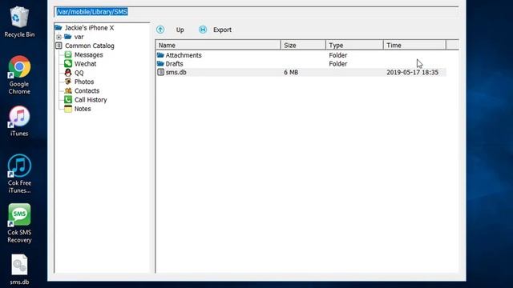
Task: Sort file list by Size column
Action: tap(303, 45)
